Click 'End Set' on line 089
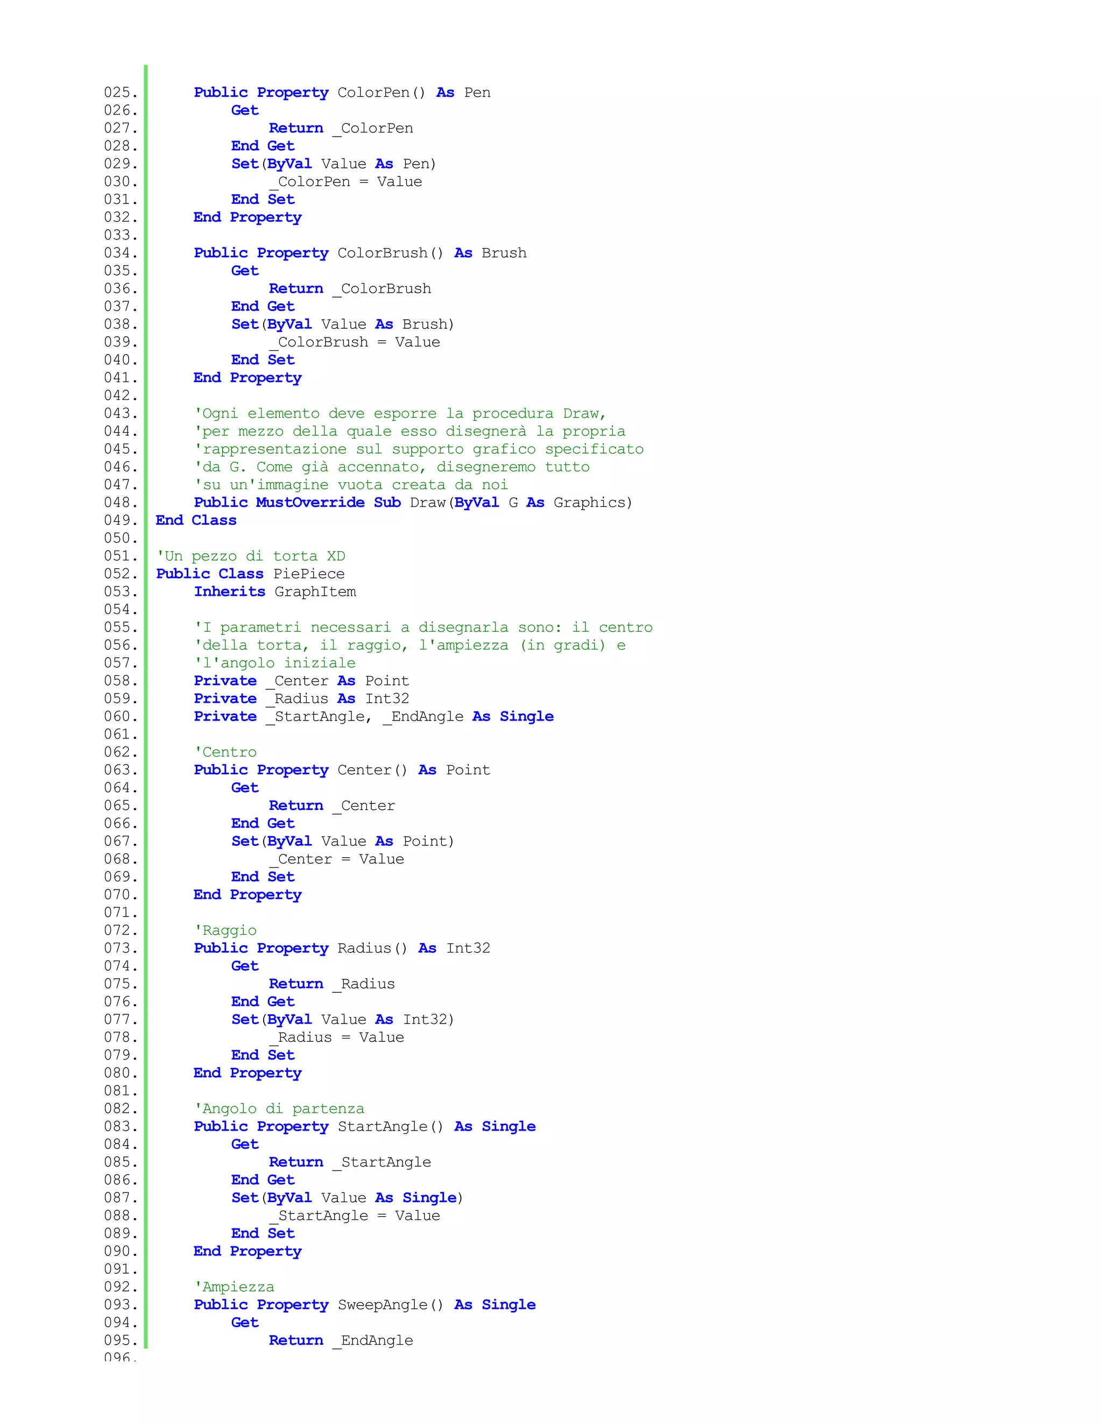Image resolution: width=1102 pixels, height=1426 pixels. pyautogui.click(x=263, y=1233)
